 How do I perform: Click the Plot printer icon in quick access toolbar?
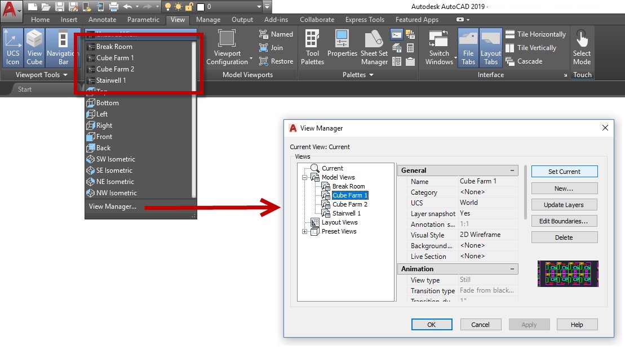click(114, 7)
